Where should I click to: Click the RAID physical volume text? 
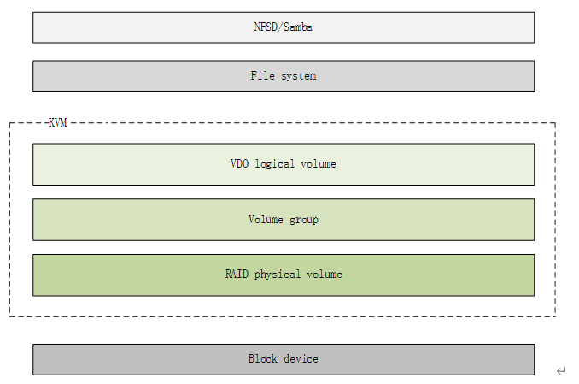(x=284, y=275)
